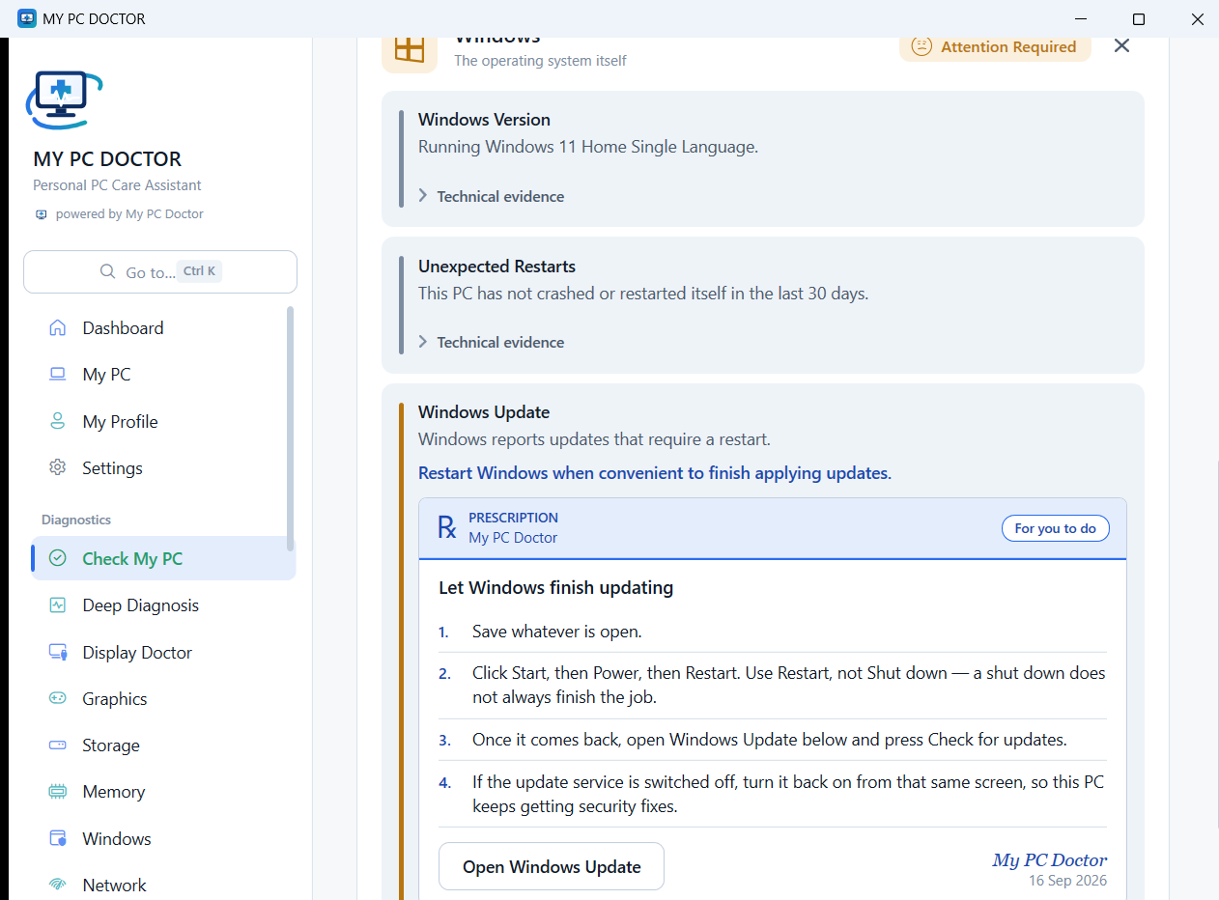Click the Open Windows Update button
Image resolution: width=1219 pixels, height=900 pixels.
click(x=552, y=866)
